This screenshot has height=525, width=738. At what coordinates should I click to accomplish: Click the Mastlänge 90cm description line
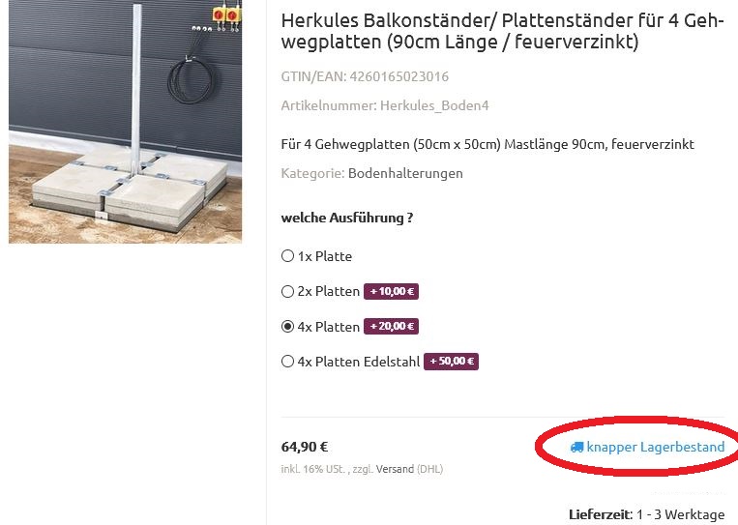coord(487,144)
